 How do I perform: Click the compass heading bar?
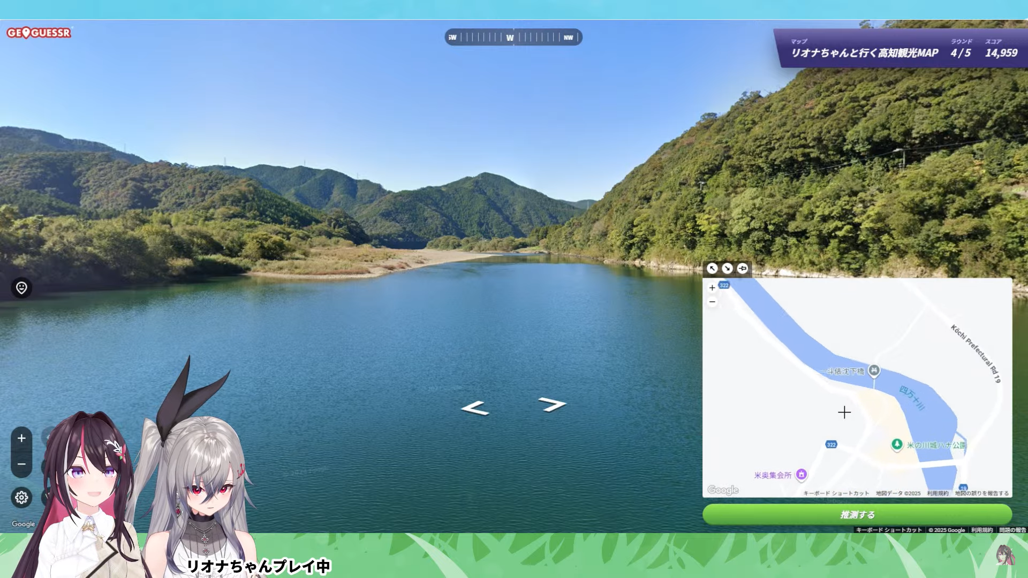(x=513, y=37)
